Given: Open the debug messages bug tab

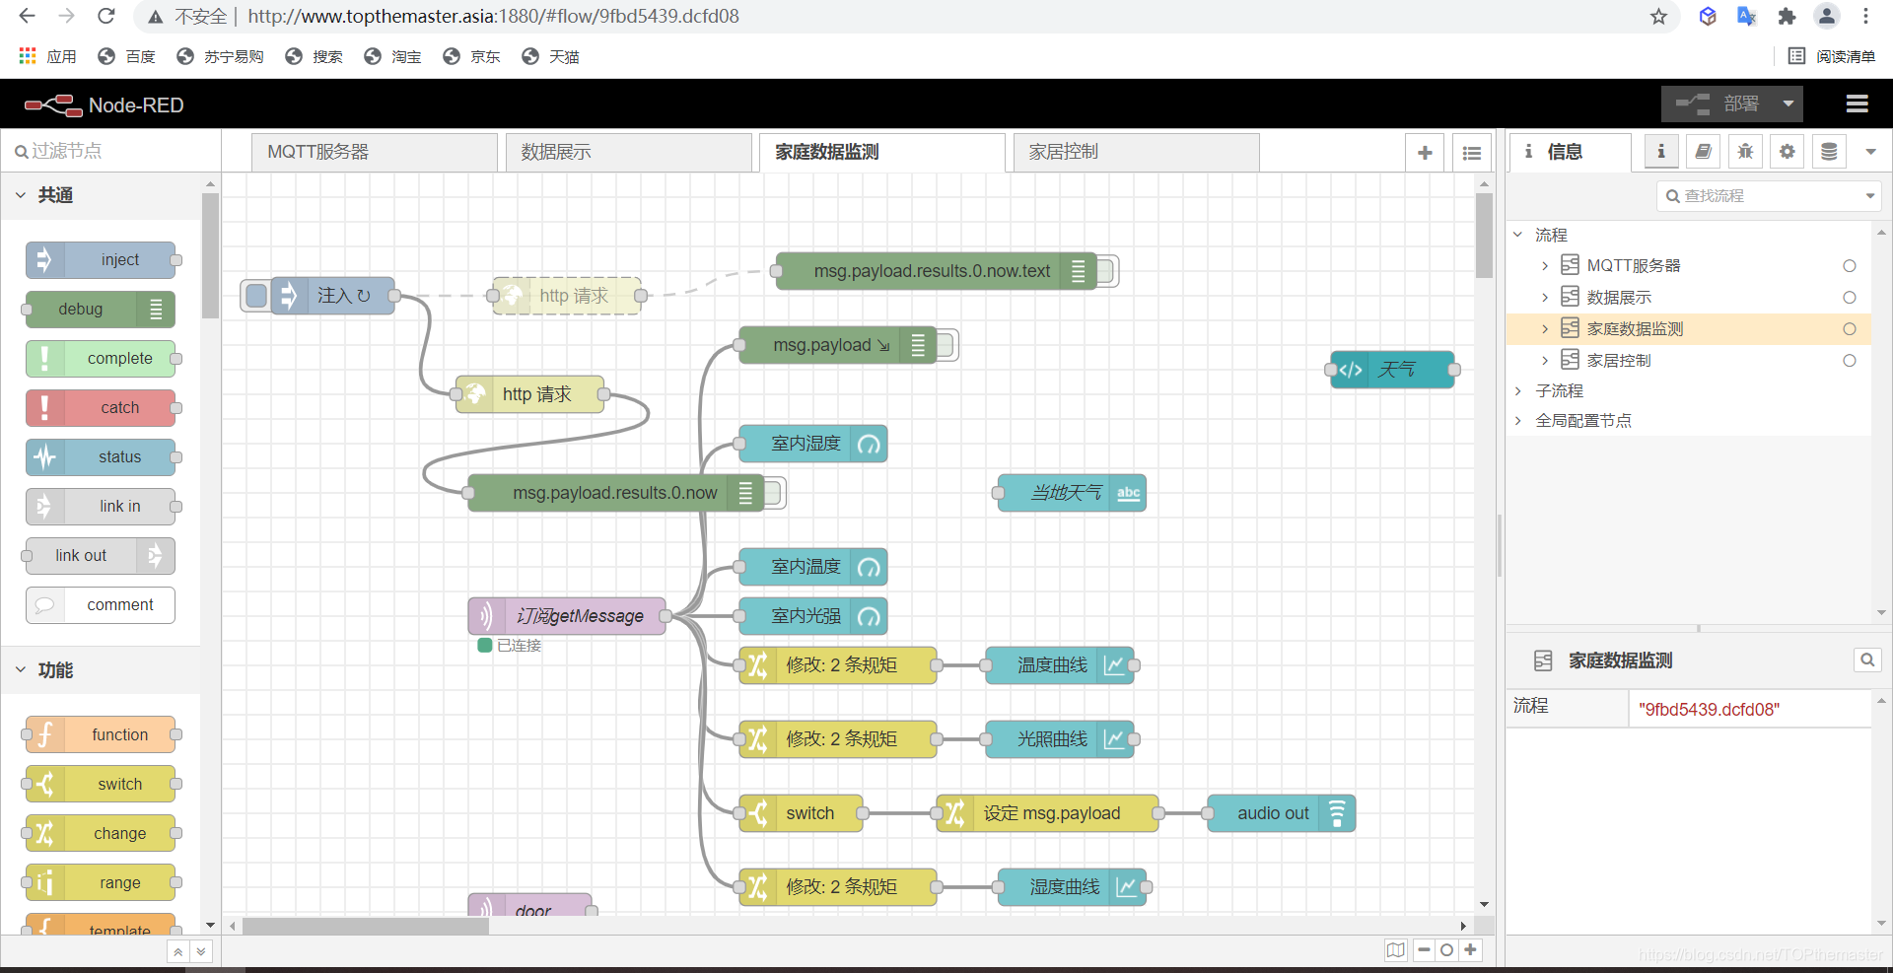Looking at the screenshot, I should click(1745, 152).
